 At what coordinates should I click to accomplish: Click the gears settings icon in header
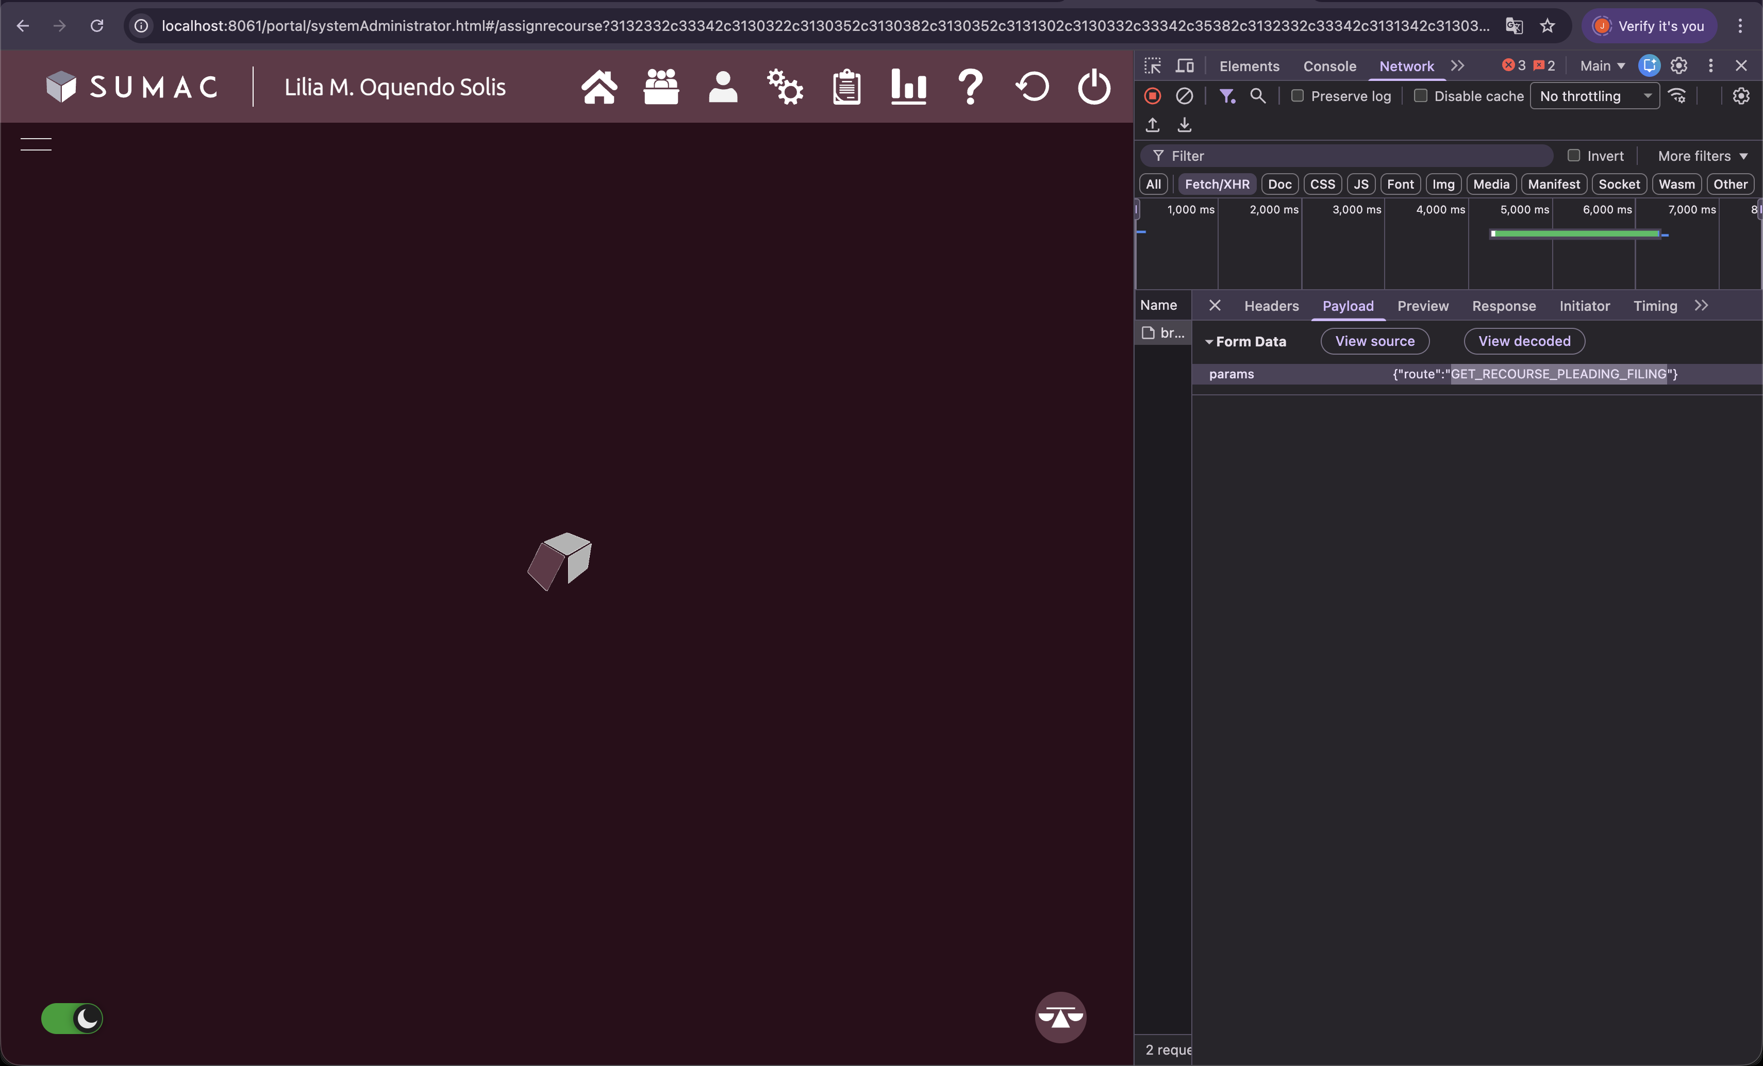click(x=785, y=87)
